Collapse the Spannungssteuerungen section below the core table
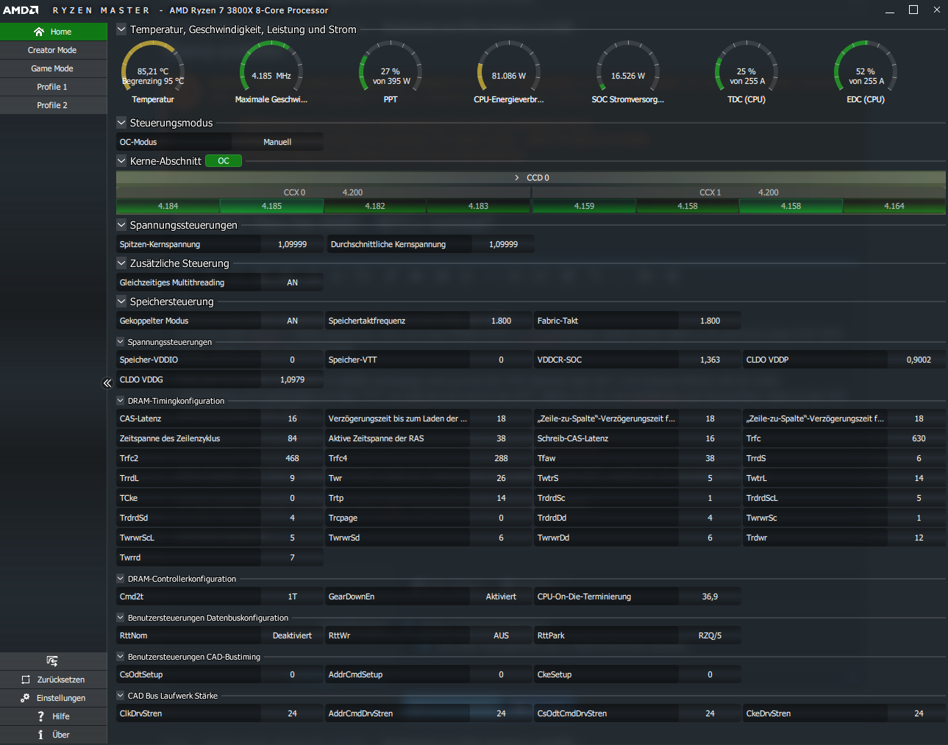Image resolution: width=948 pixels, height=745 pixels. coord(121,225)
